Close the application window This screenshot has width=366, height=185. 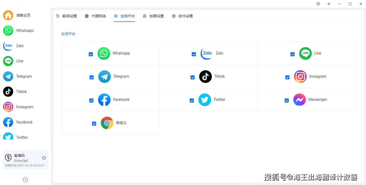tap(361, 4)
